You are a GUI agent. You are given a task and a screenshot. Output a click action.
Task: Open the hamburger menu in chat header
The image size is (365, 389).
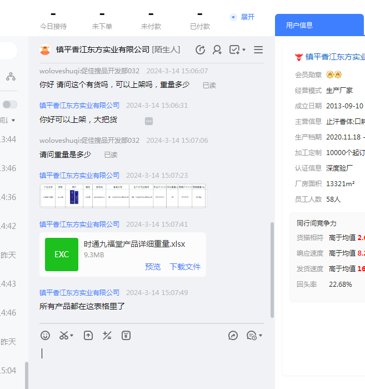point(258,50)
